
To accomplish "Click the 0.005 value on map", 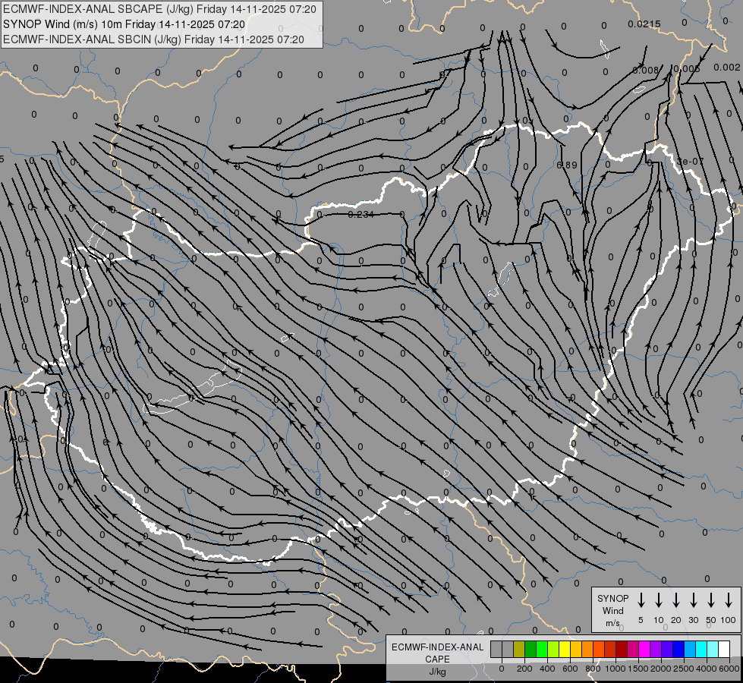I will point(687,69).
